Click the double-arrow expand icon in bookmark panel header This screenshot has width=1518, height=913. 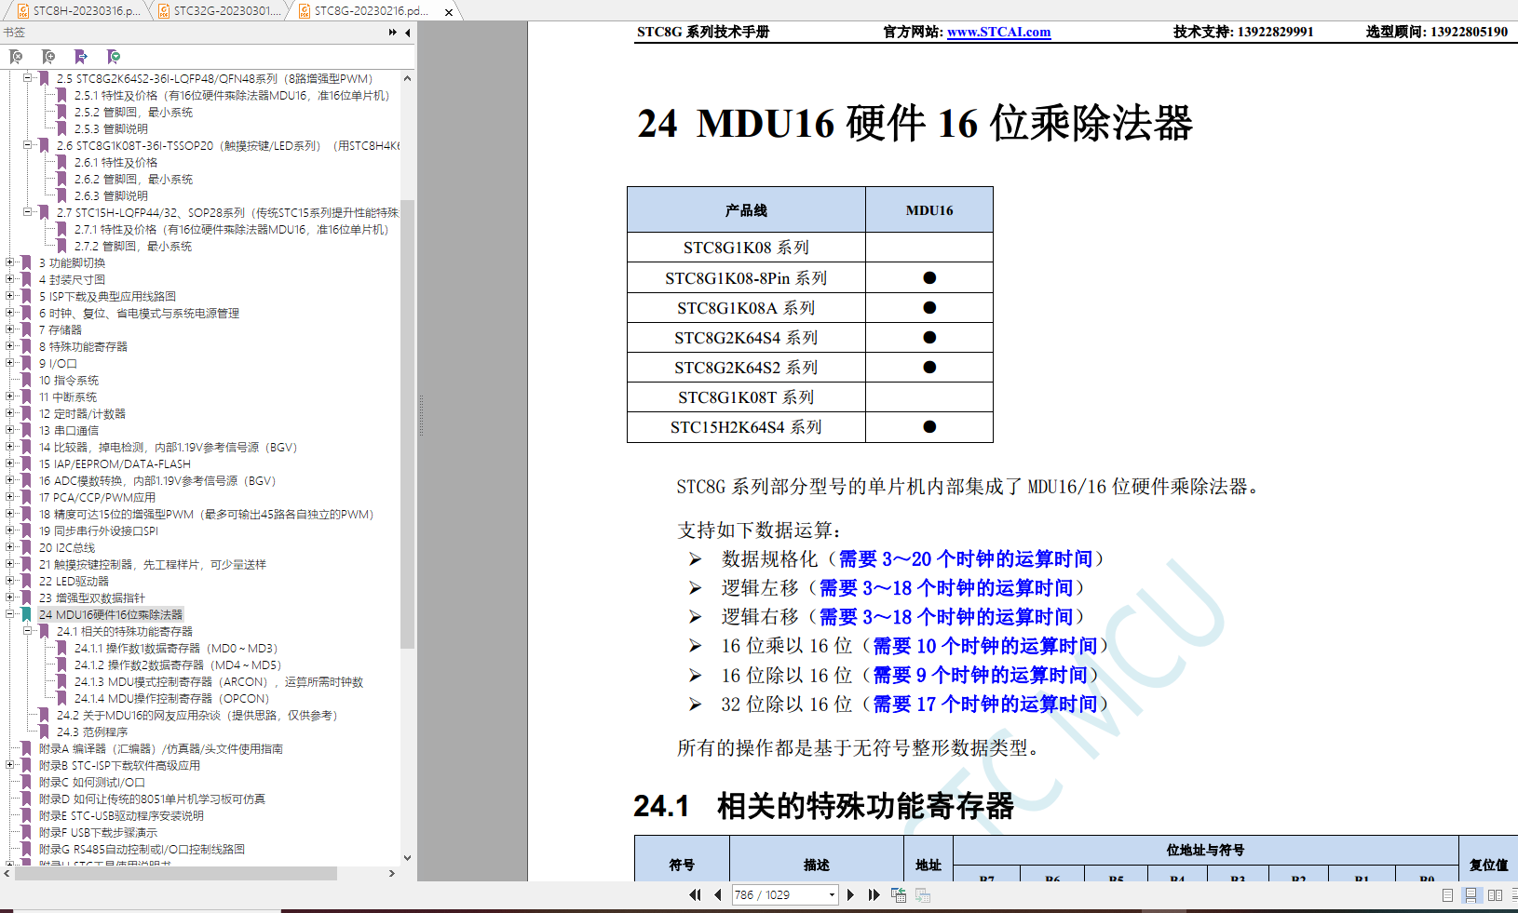pos(392,33)
